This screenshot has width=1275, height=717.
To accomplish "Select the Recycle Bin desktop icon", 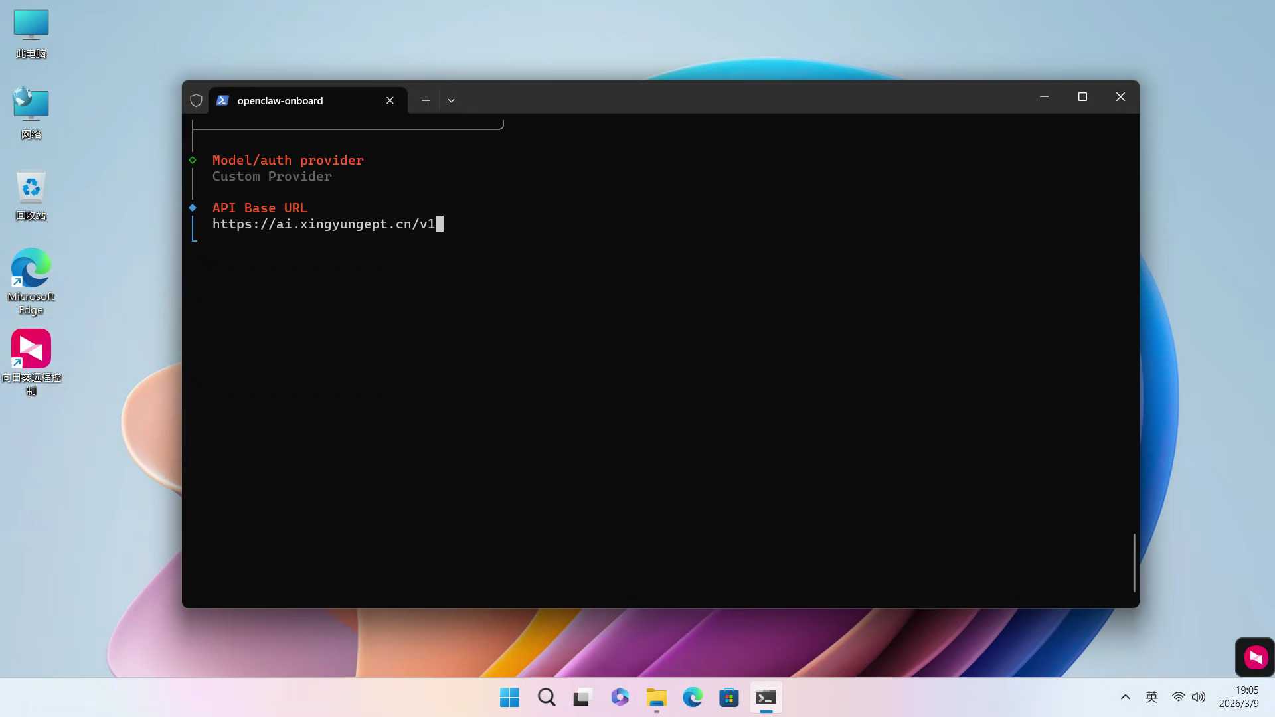I will point(31,195).
